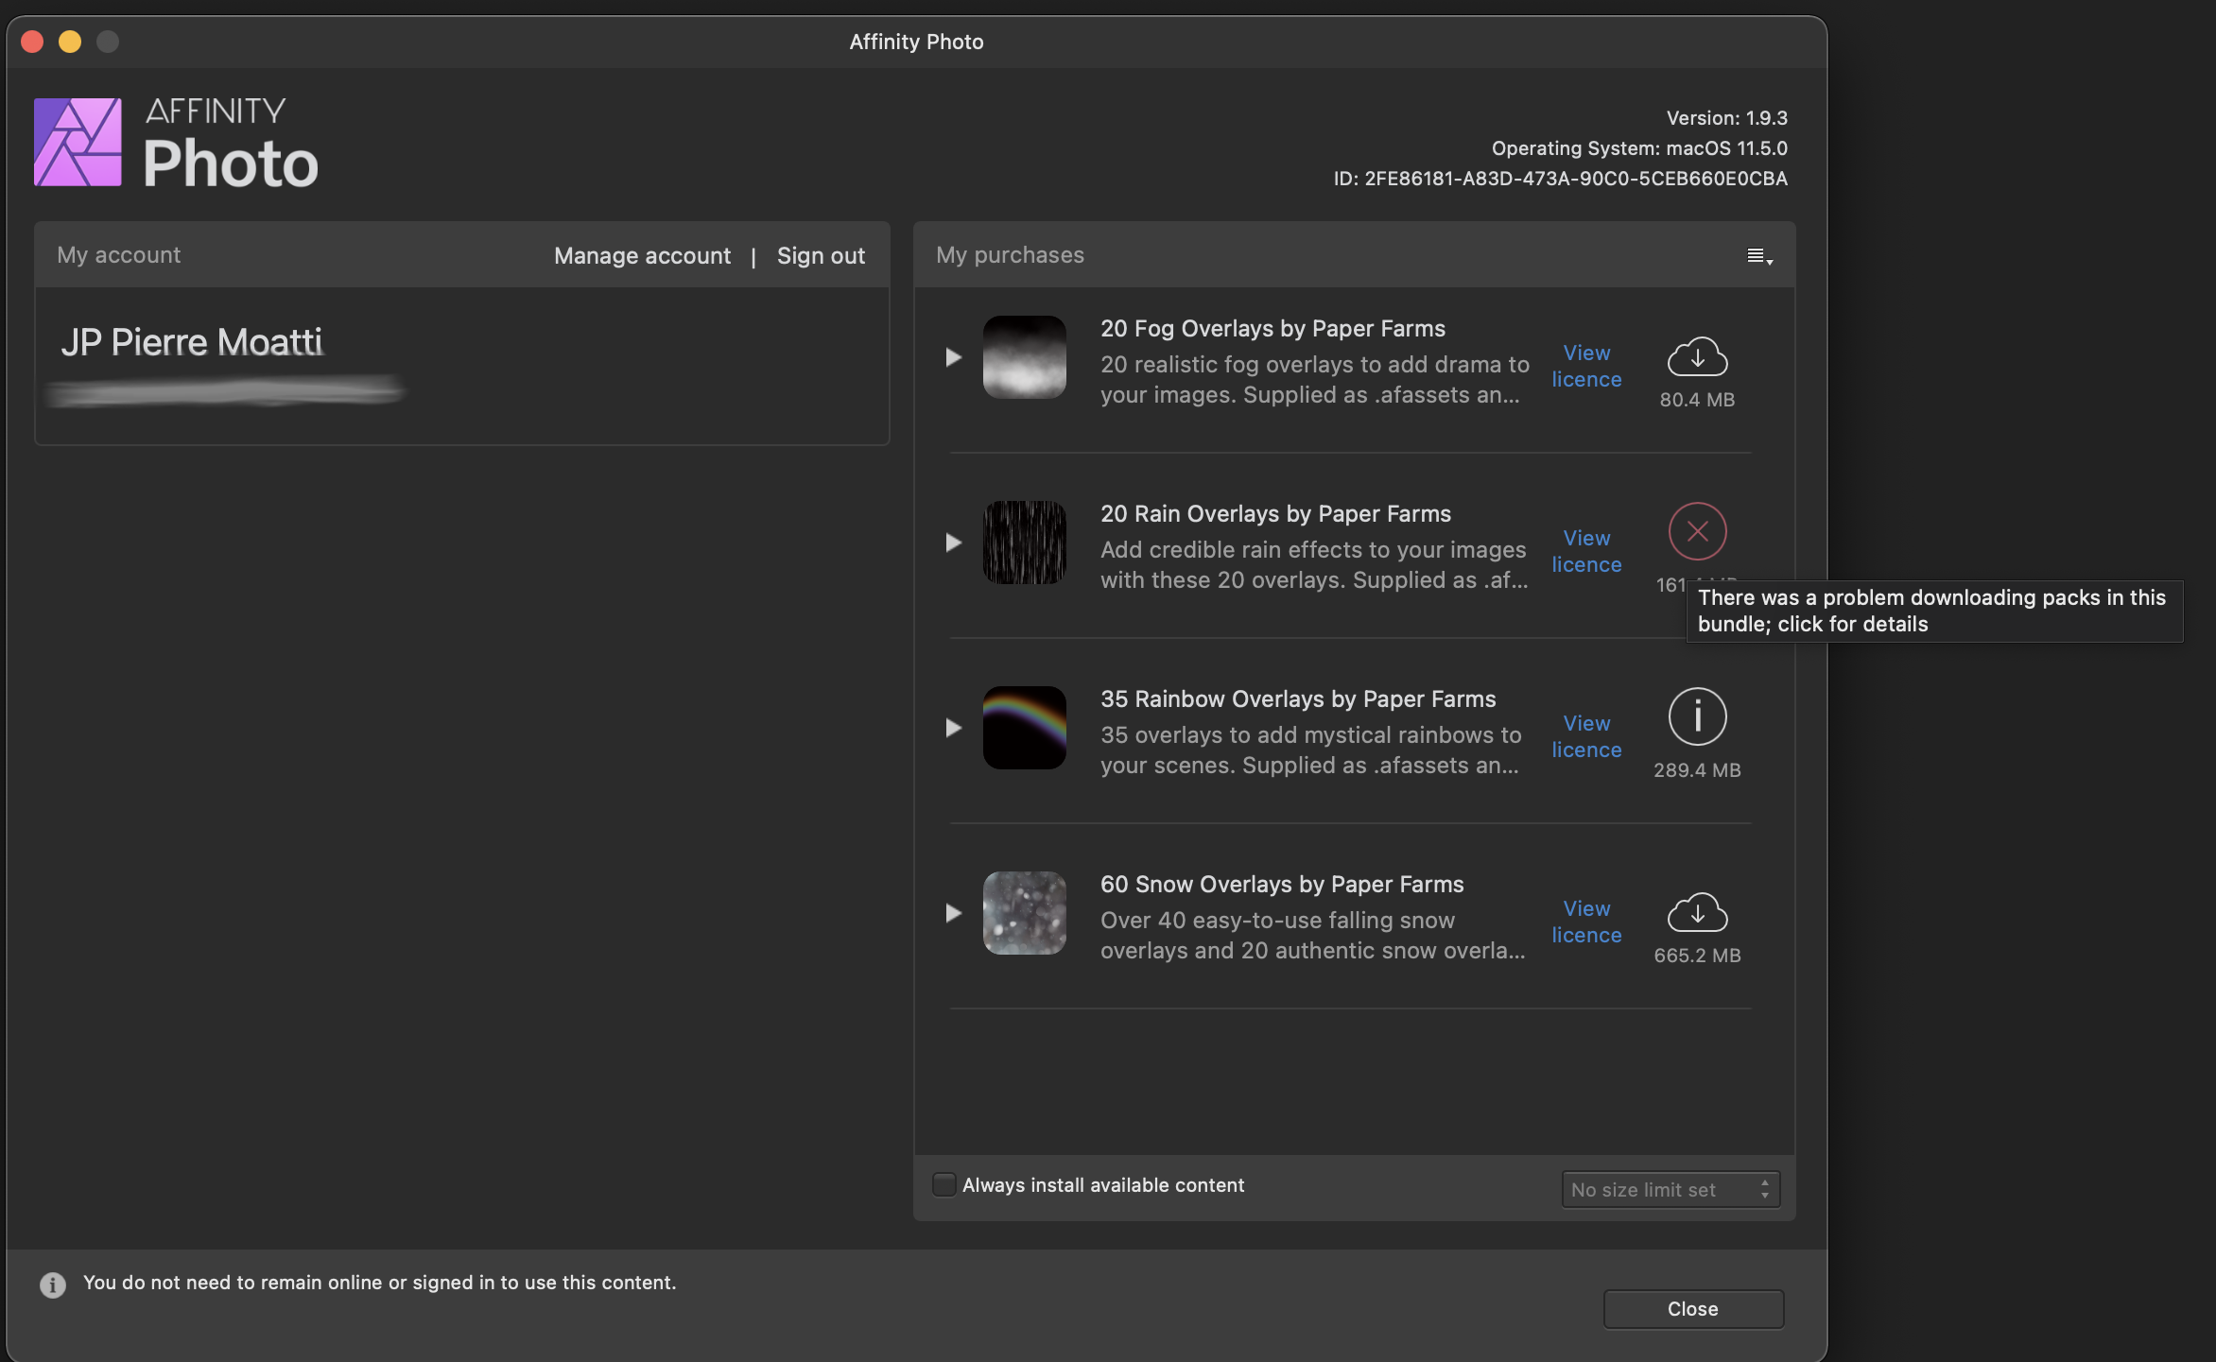Viewport: 2216px width, 1362px height.
Task: Click the 60 Snow Overlays by Paper Farms title
Action: pos(1282,885)
